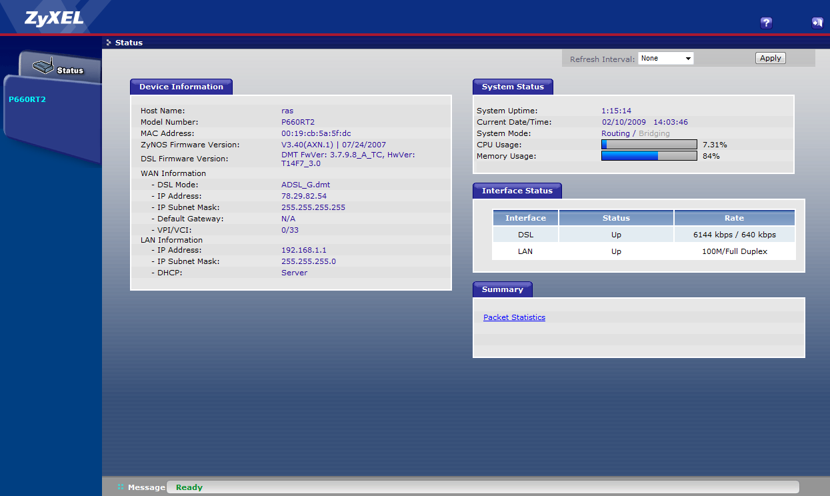Select the Device Information tab header
Viewport: 830px width, 496px height.
pos(181,87)
